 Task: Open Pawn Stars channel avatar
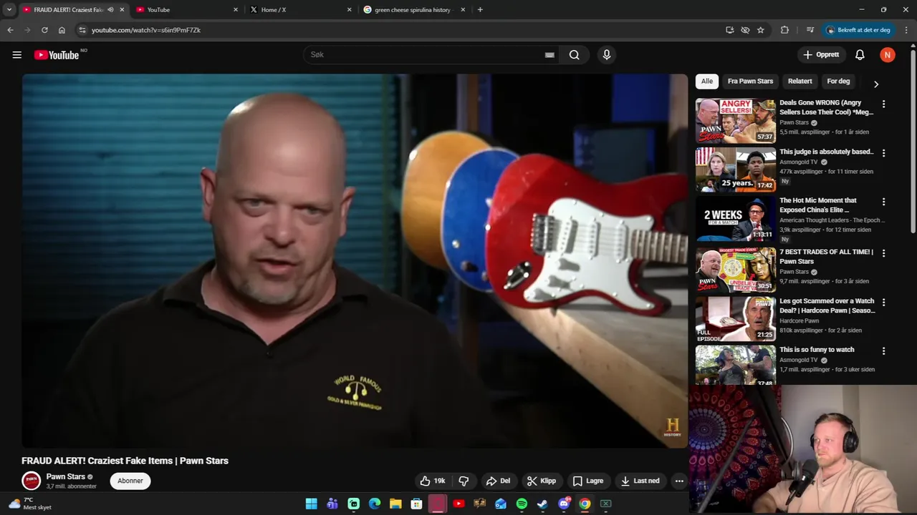point(31,481)
